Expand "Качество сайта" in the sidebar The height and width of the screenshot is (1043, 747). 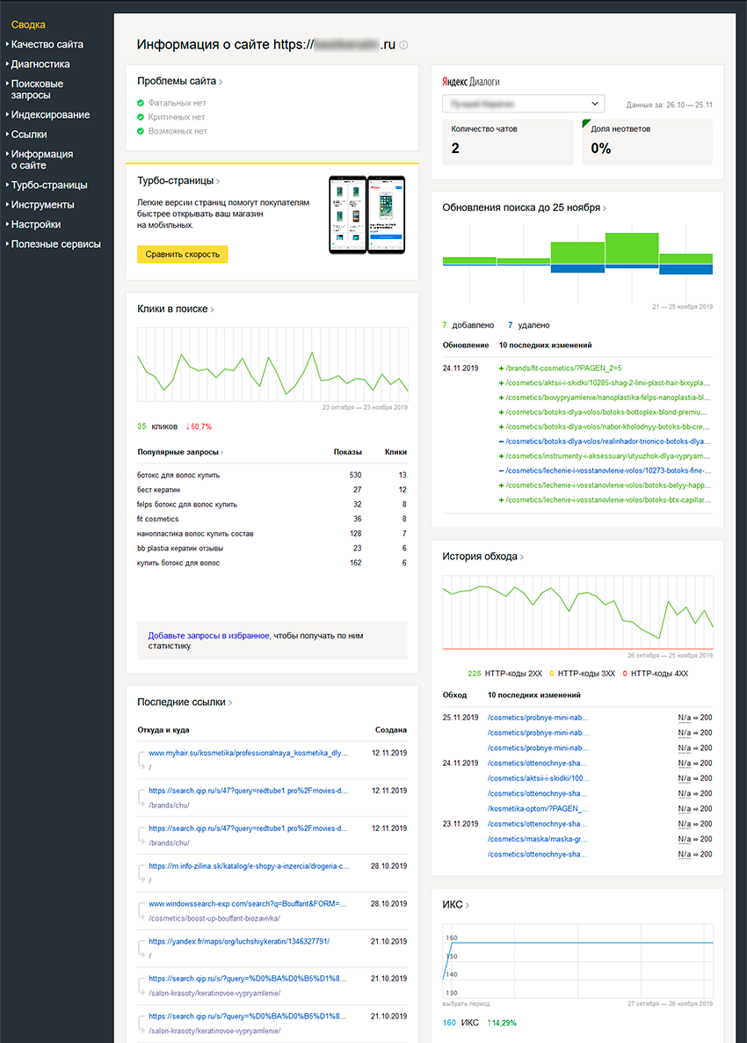click(x=47, y=44)
